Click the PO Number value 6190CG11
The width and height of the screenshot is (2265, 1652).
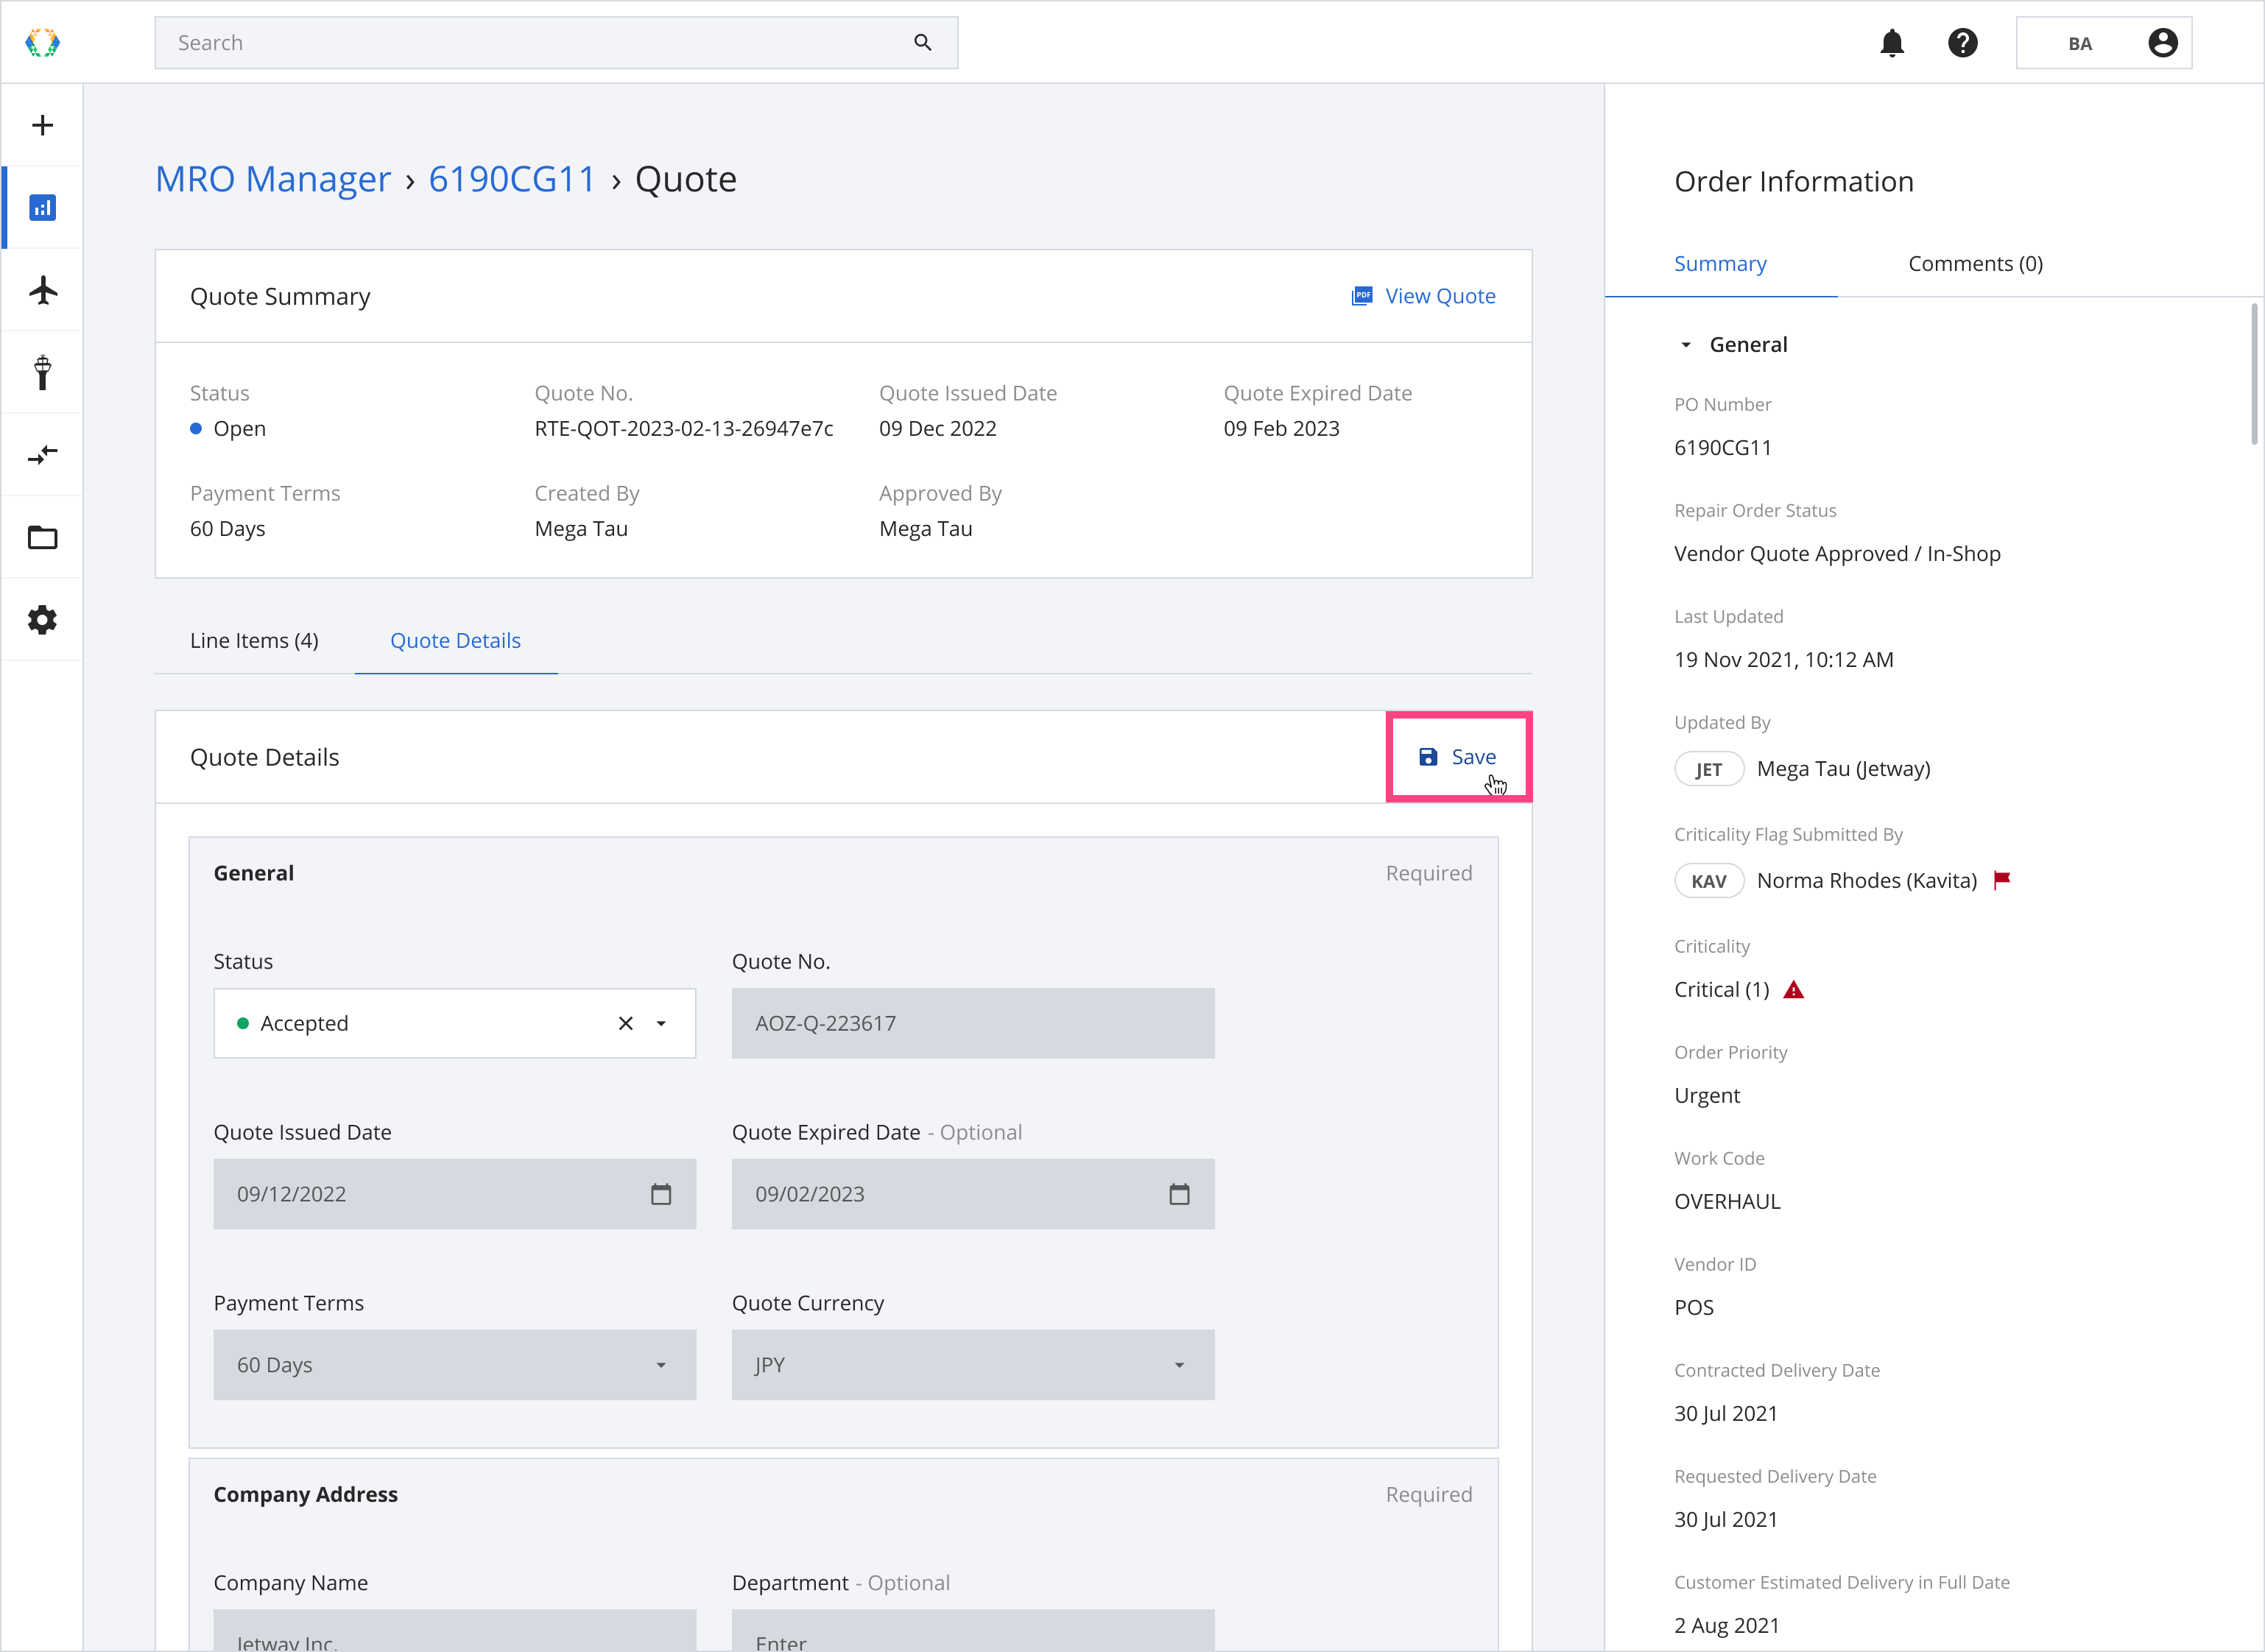(1722, 448)
